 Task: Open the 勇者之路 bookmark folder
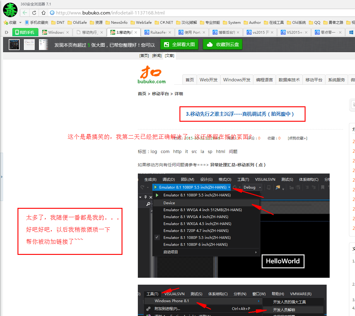tap(333, 23)
